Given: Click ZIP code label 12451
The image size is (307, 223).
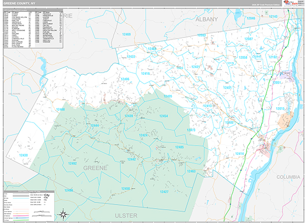Looking at the screenshot, I should 227,88.
